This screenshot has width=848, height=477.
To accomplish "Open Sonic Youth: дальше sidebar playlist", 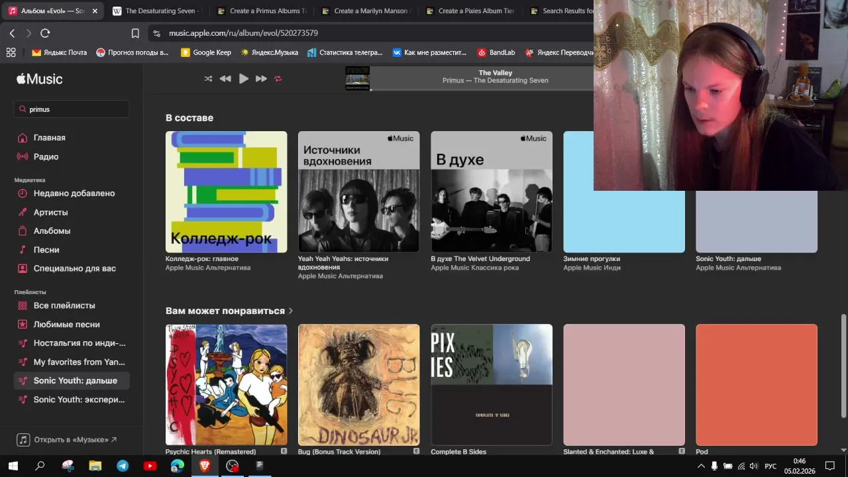I will click(72, 380).
